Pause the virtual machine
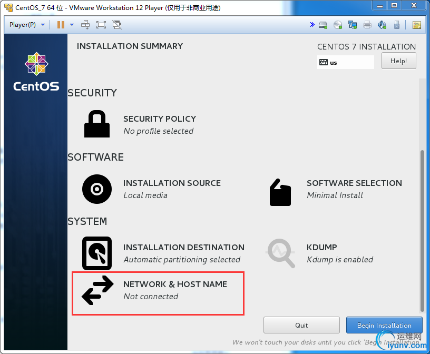The height and width of the screenshot is (354, 430). click(x=61, y=25)
